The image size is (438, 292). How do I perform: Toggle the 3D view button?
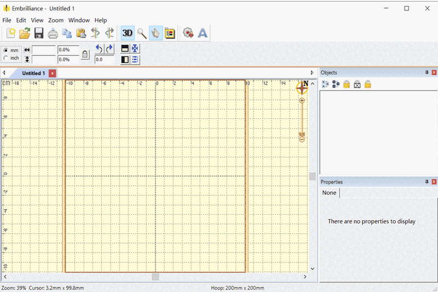[x=127, y=33]
